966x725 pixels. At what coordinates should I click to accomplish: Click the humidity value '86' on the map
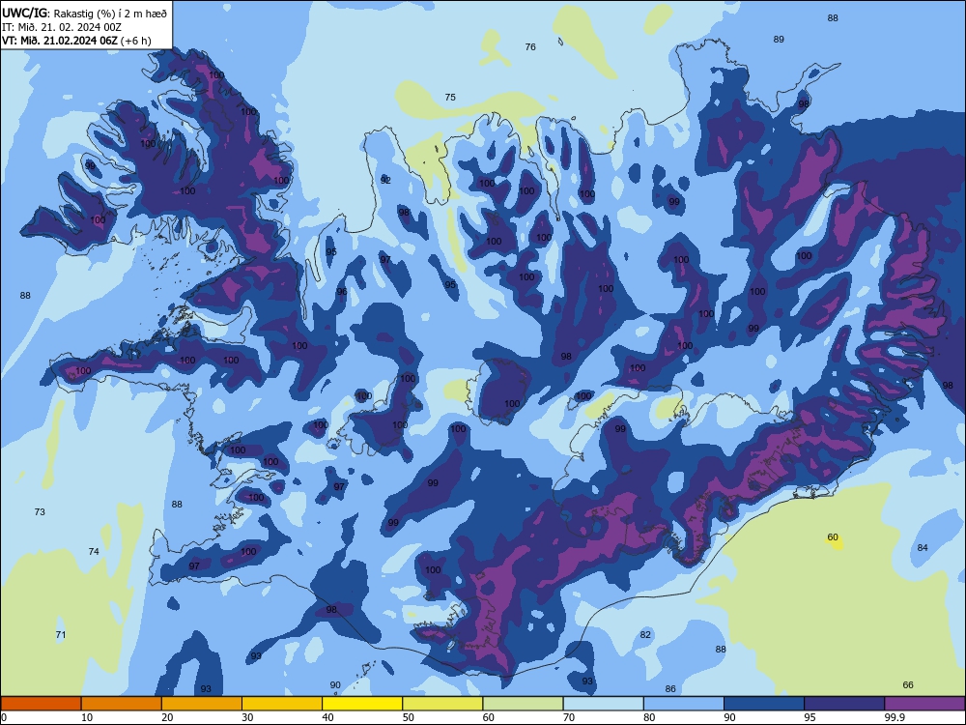671,689
